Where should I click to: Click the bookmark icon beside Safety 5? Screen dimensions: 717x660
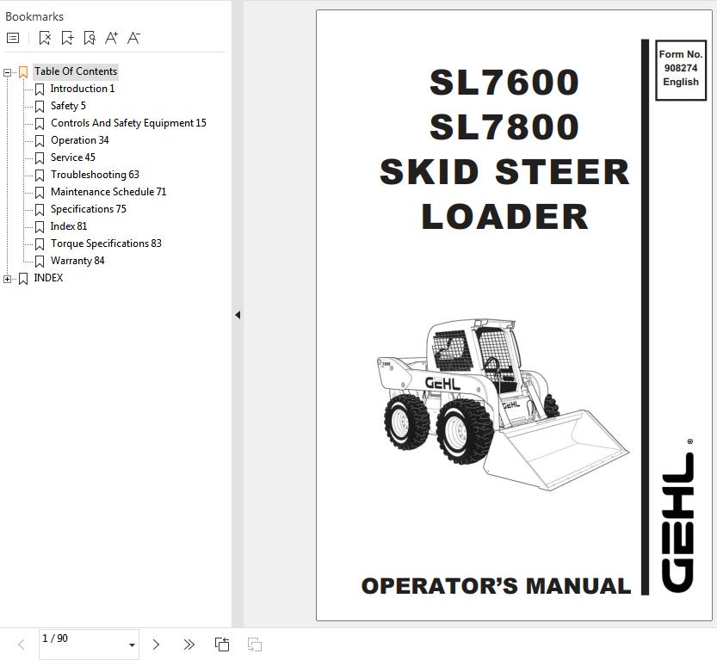(x=40, y=107)
